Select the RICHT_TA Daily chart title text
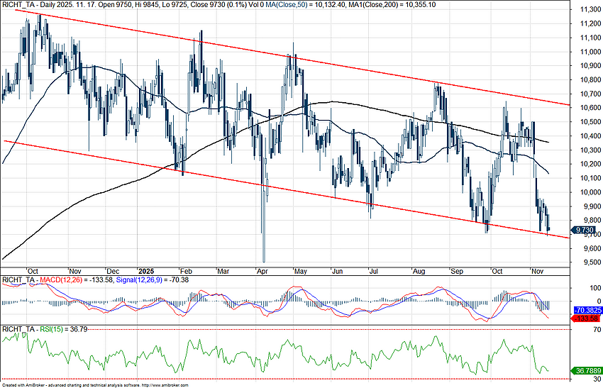The image size is (603, 388). 43,4
